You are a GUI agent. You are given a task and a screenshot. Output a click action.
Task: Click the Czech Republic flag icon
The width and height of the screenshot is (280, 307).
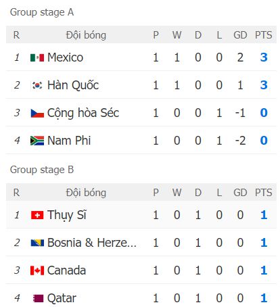(x=37, y=113)
